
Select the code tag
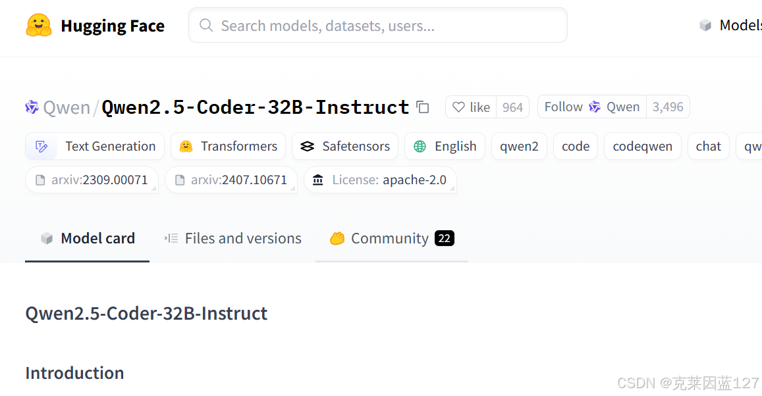click(x=576, y=146)
